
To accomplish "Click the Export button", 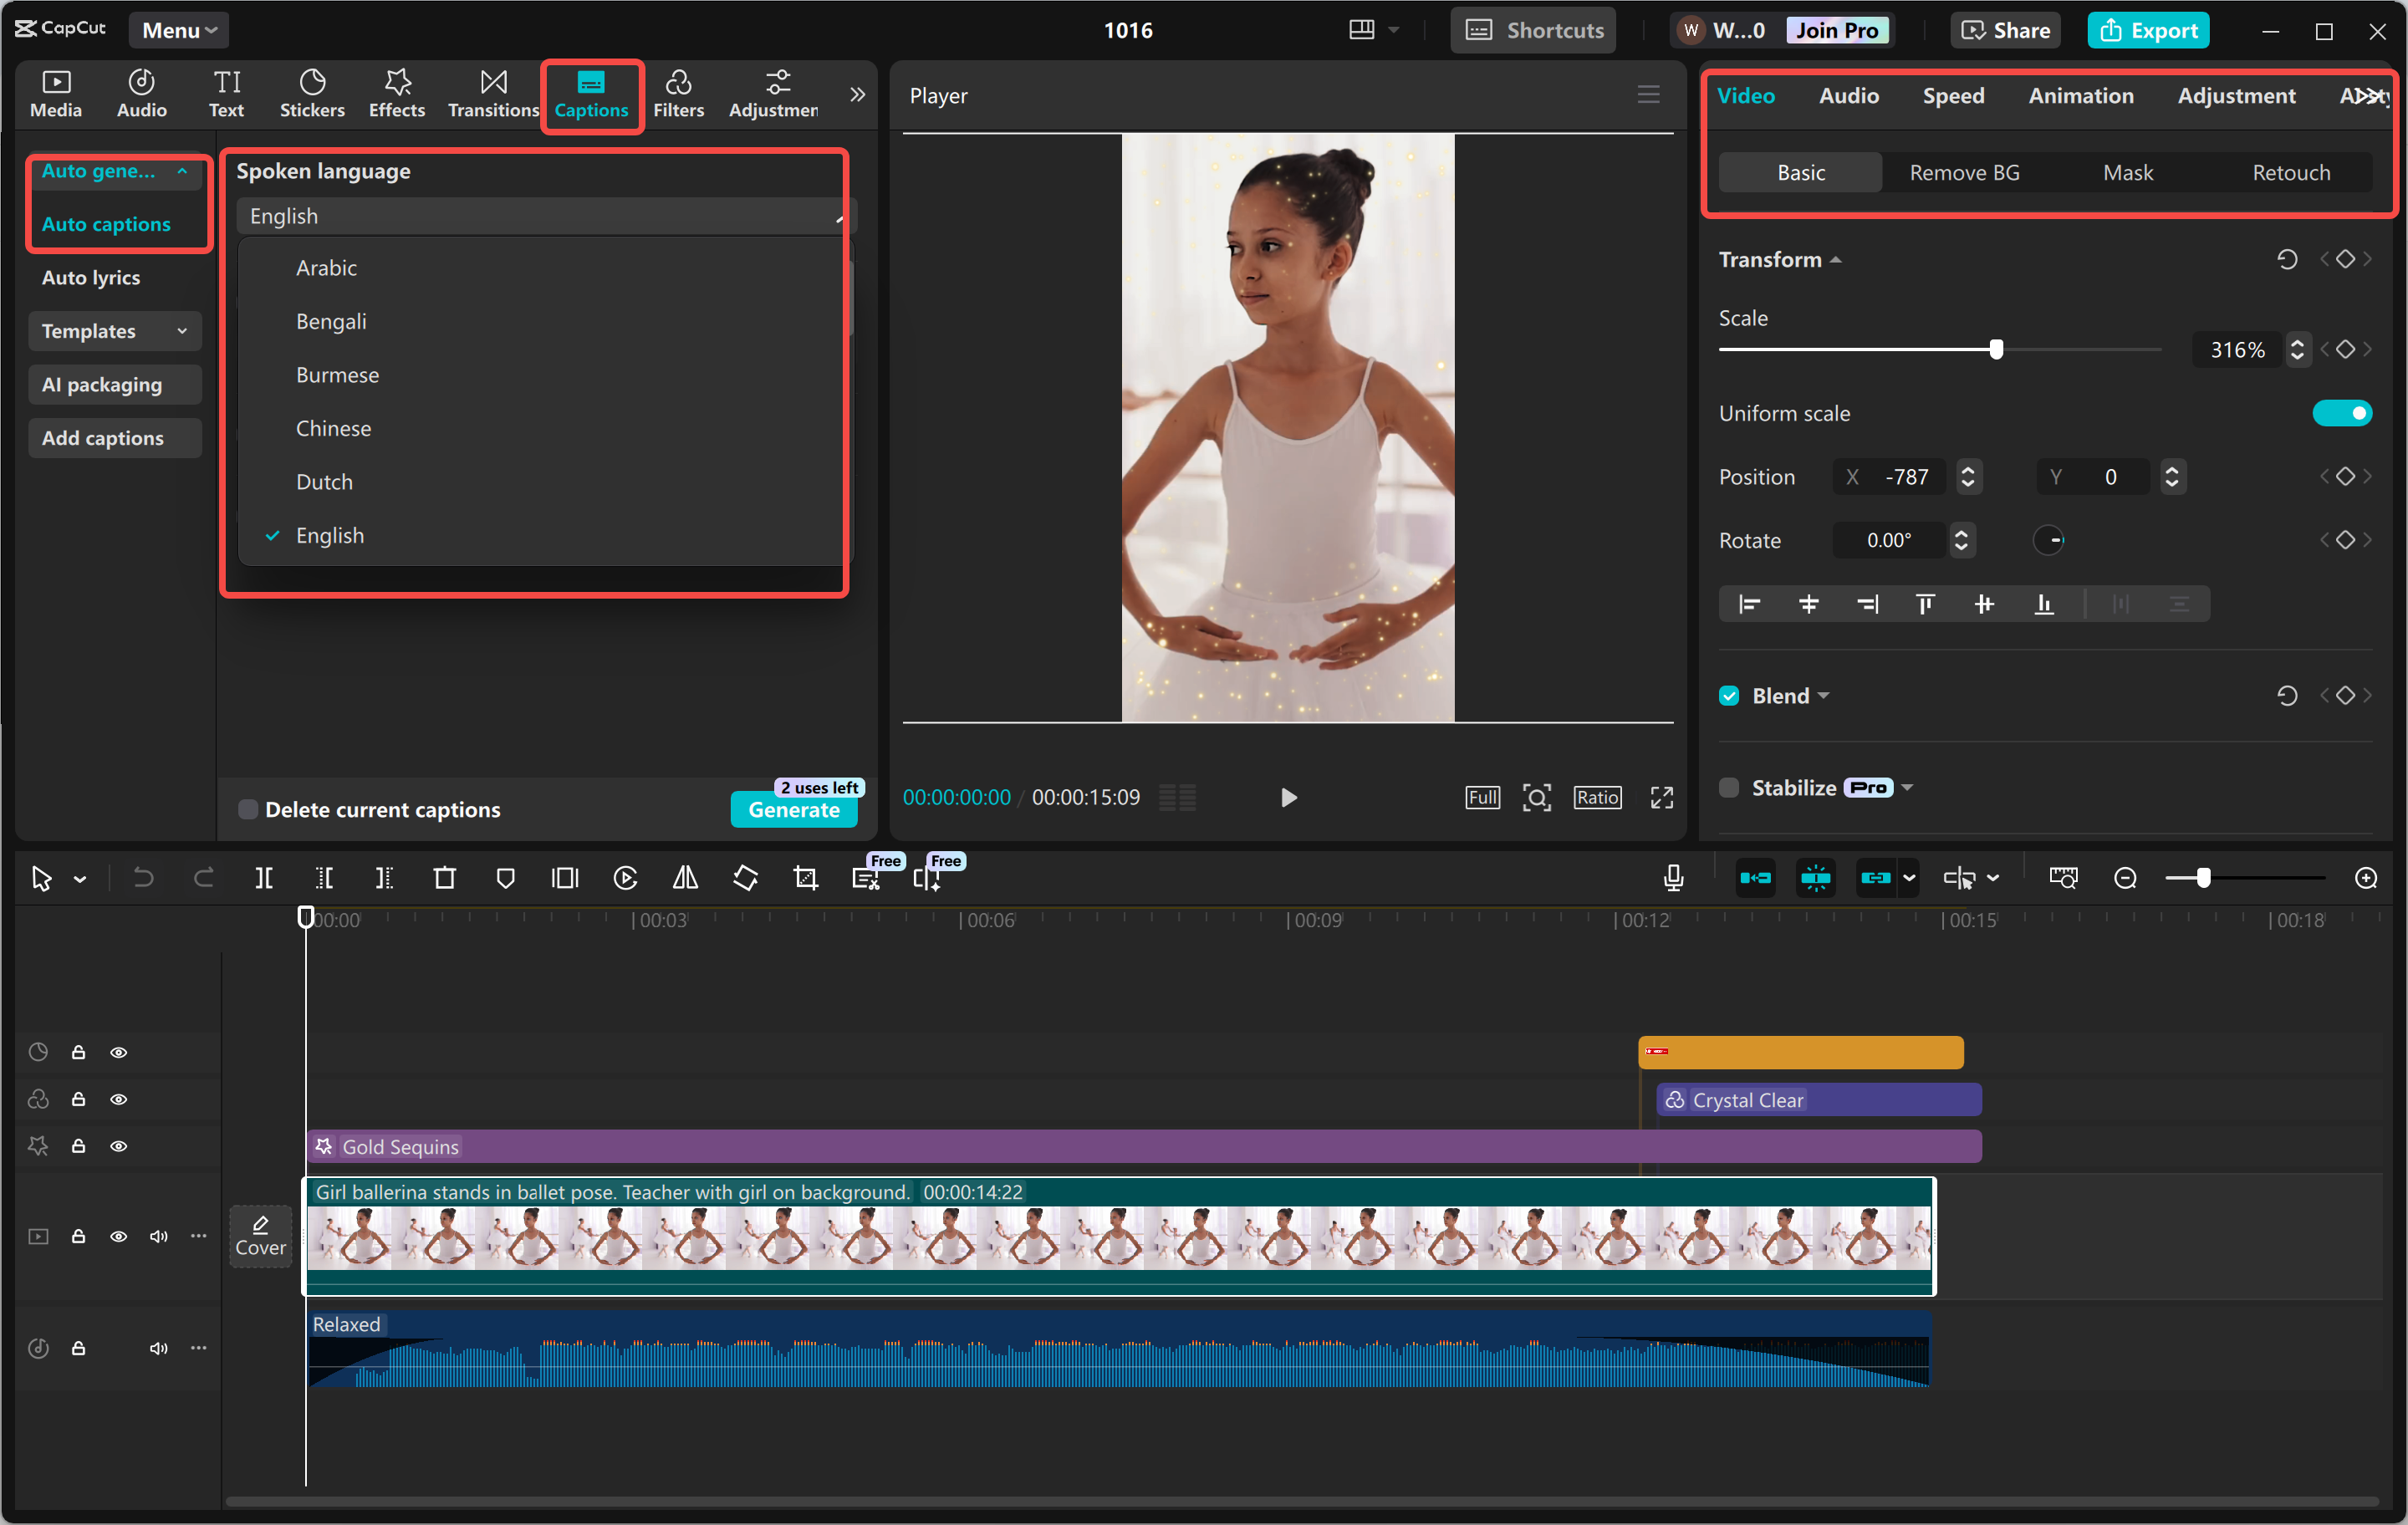I will (2148, 29).
